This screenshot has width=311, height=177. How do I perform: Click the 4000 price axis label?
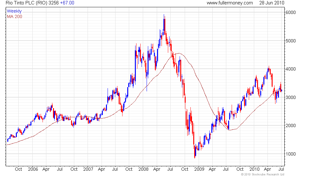click(x=291, y=69)
